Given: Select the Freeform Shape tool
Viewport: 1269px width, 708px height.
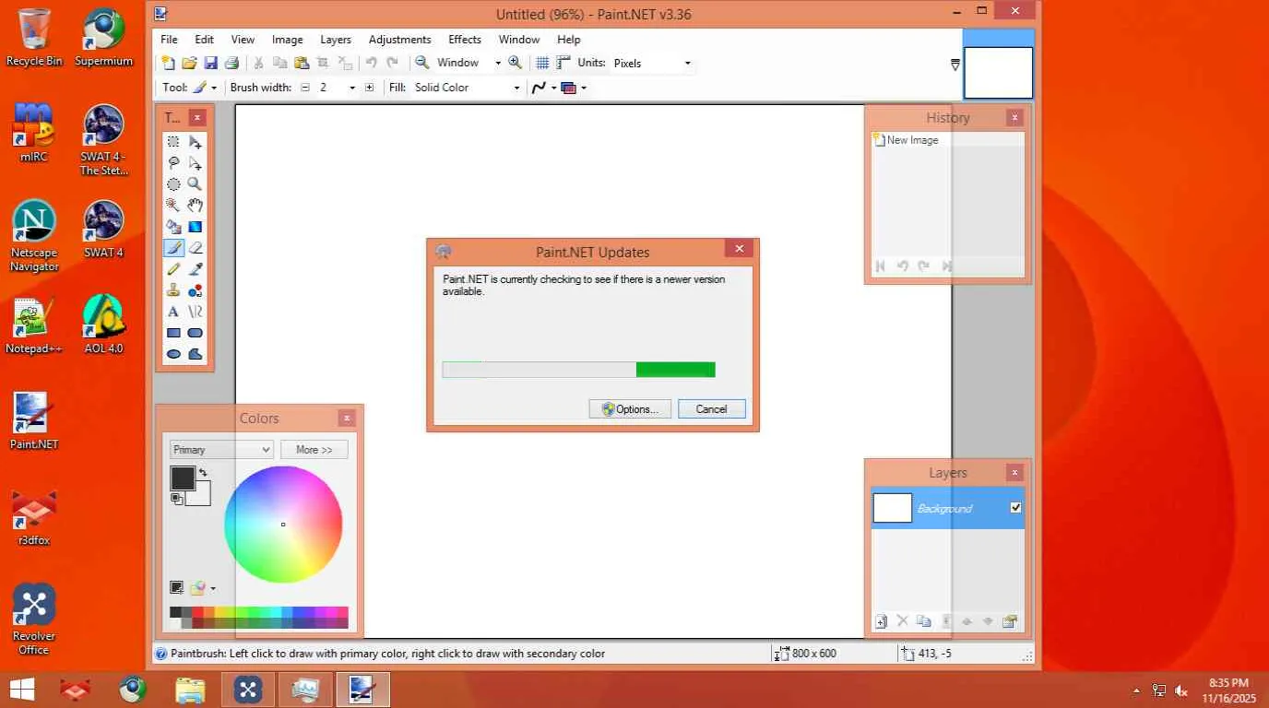Looking at the screenshot, I should point(196,354).
